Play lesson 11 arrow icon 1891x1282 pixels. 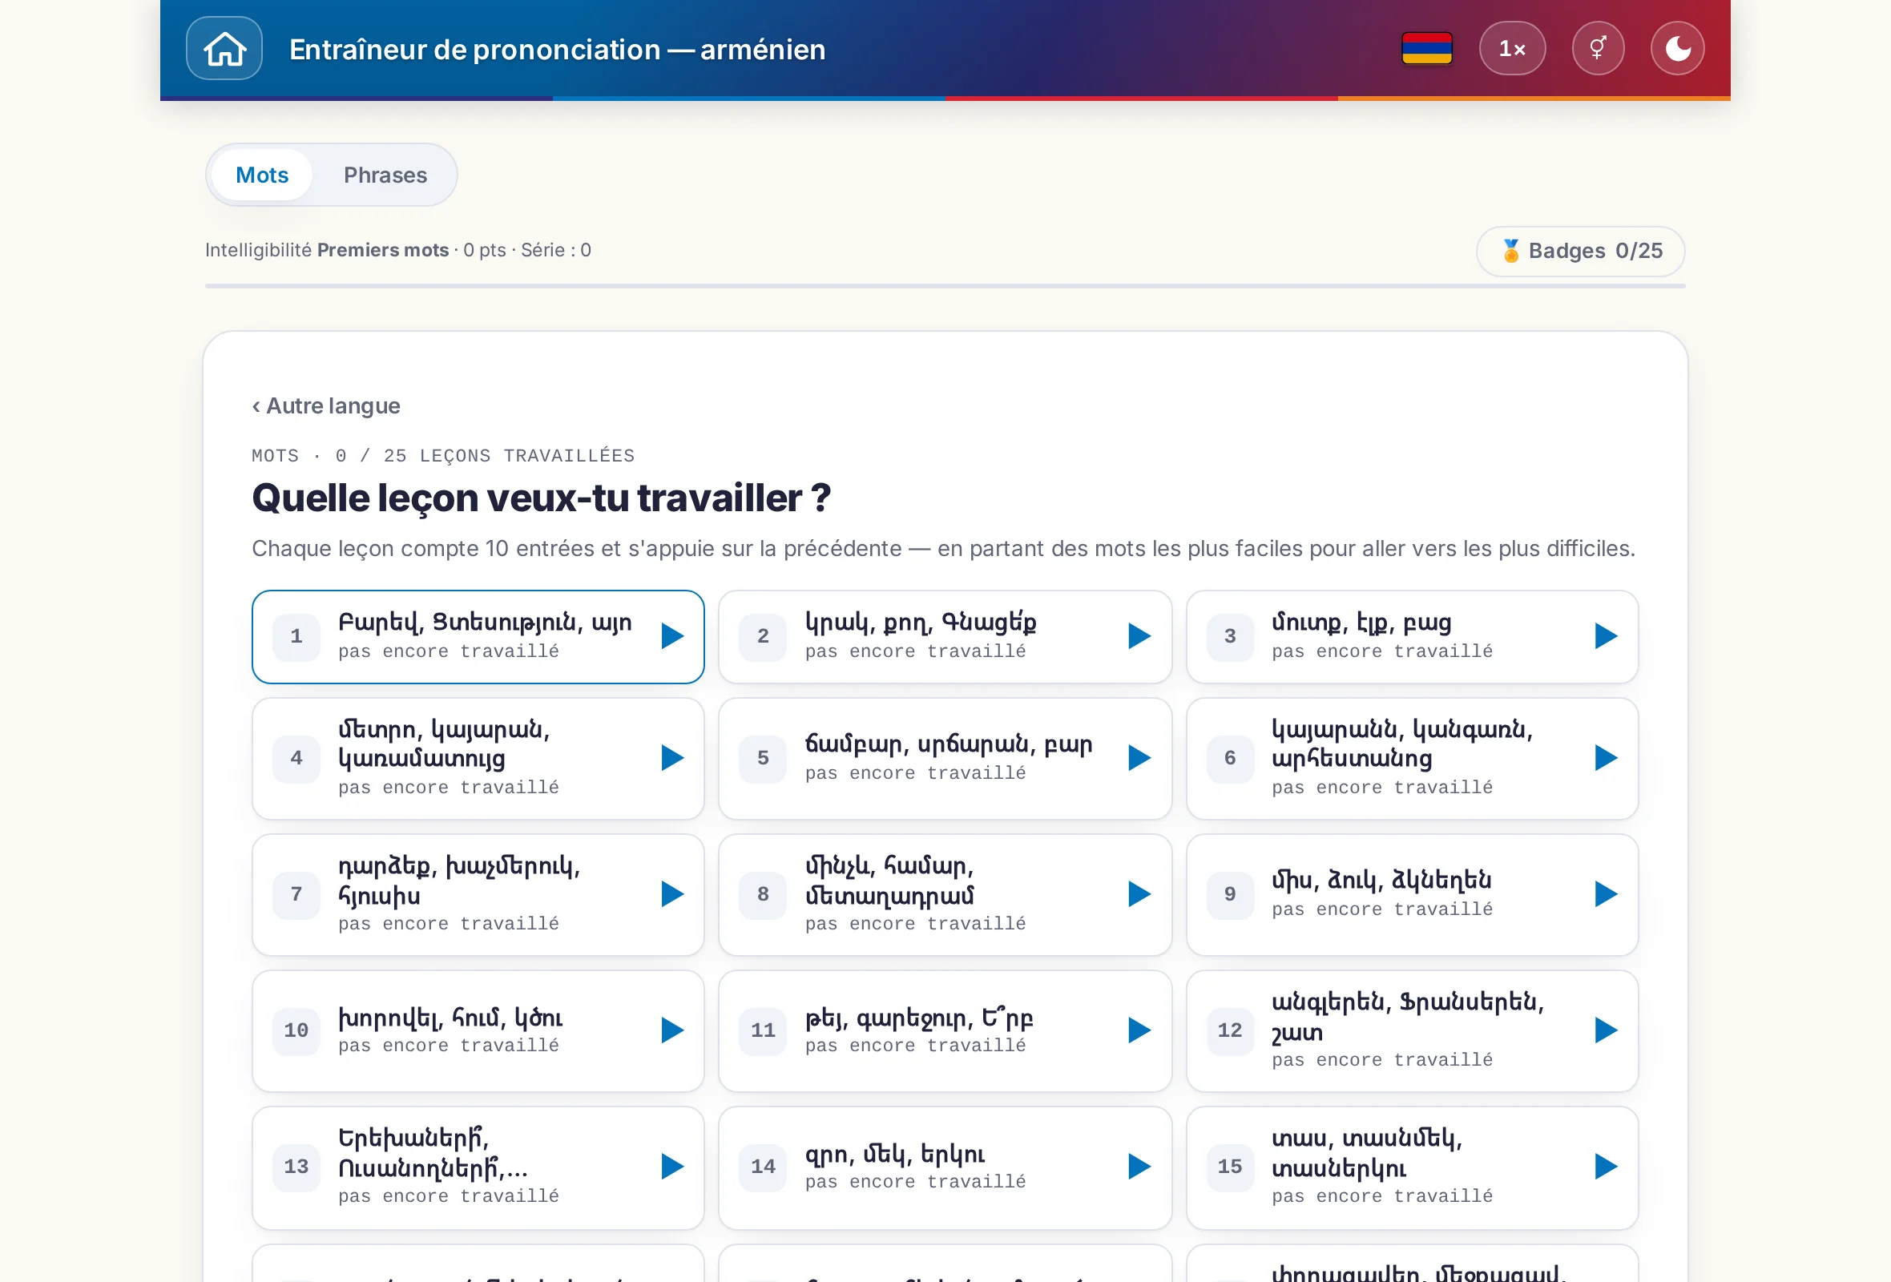[1139, 1030]
